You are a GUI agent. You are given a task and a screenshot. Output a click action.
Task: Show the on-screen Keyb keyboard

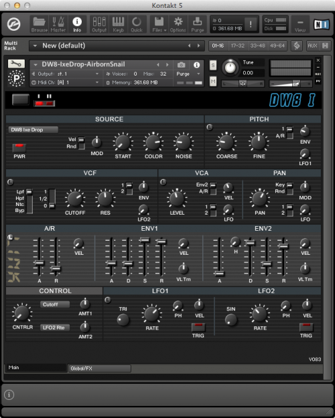click(x=118, y=24)
